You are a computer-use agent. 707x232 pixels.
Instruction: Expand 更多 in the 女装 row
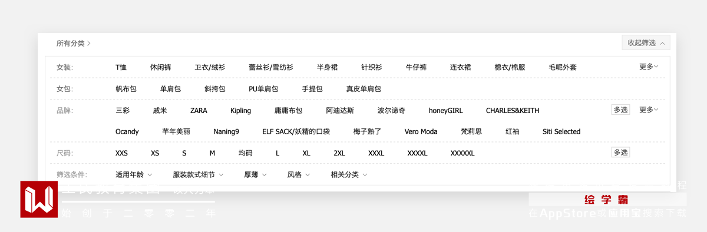(x=649, y=67)
